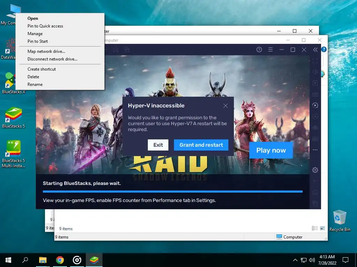Open the clock showing 4:13 AM

coord(327,260)
